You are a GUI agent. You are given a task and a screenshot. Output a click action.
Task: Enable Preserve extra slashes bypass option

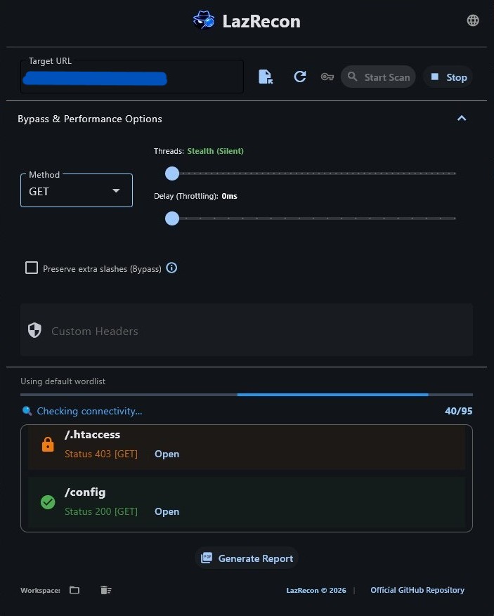click(32, 268)
